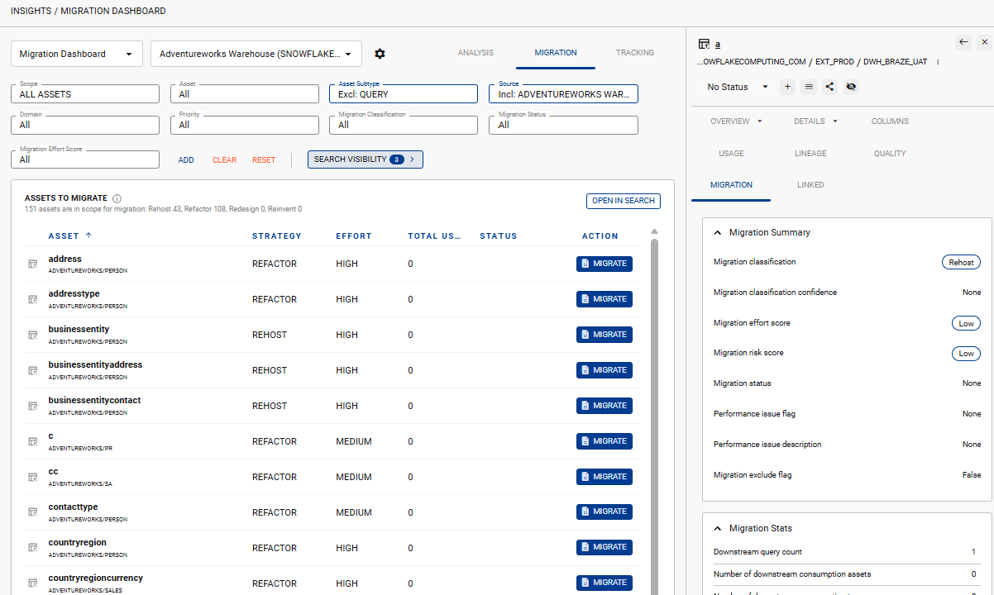Viewport: 994px width, 595px height.
Task: Click the Migration Effort Score filter field
Action: tap(85, 159)
